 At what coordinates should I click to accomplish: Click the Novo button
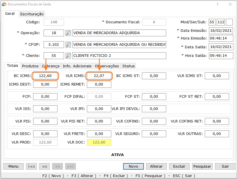pos(133,166)
